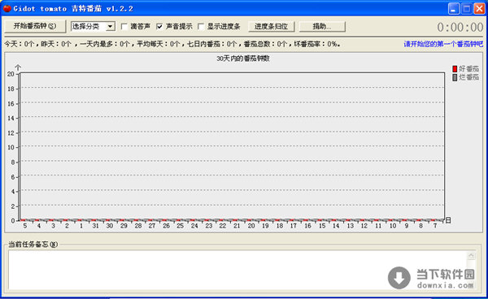This screenshot has width=488, height=299.
Task: Click the red tomato icon in title bar
Action: click(x=7, y=8)
